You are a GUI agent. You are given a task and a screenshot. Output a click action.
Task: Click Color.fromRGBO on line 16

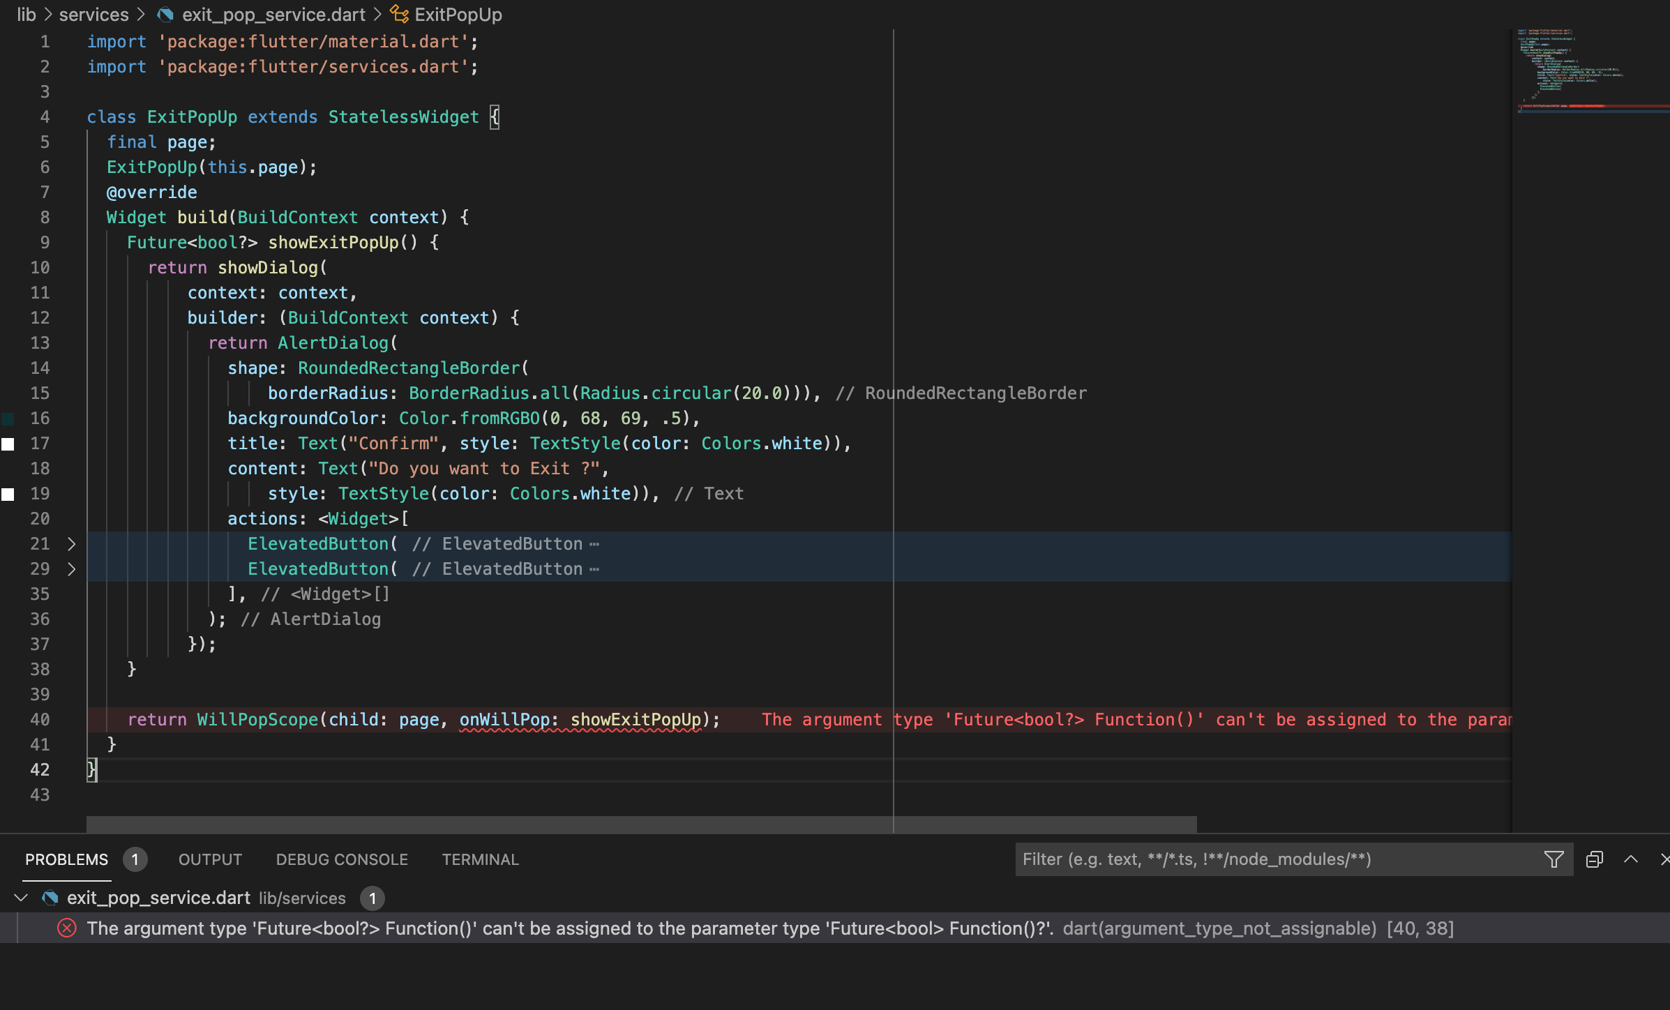click(x=469, y=419)
